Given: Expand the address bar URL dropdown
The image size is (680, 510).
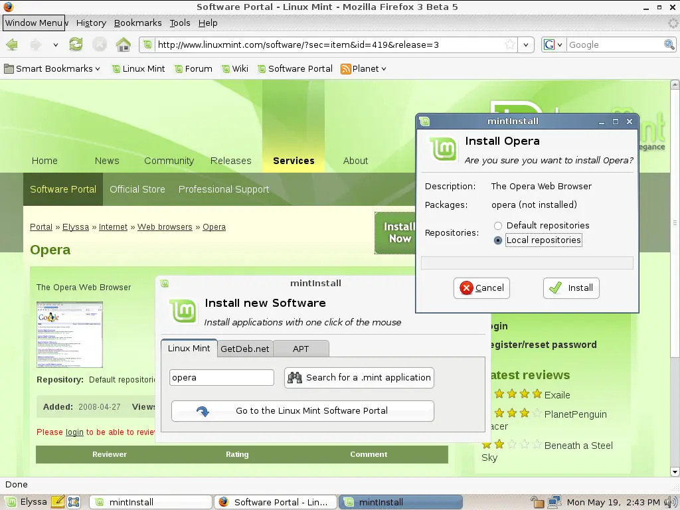Looking at the screenshot, I should (x=526, y=44).
